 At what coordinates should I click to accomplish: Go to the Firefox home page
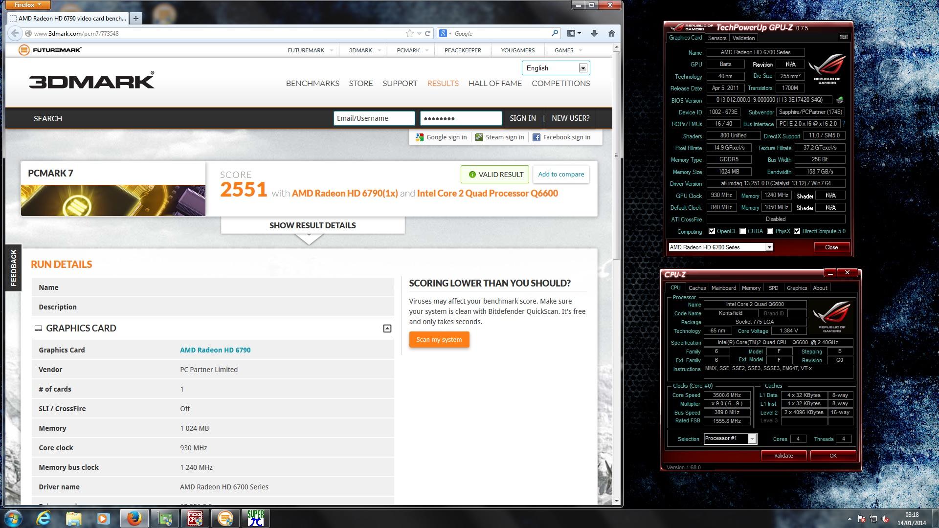(x=611, y=33)
